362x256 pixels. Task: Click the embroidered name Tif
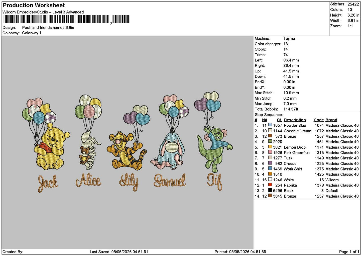pyautogui.click(x=215, y=182)
